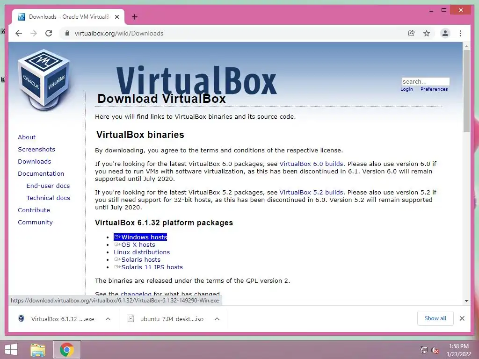Open a new browser tab
479x359 pixels.
point(135,17)
